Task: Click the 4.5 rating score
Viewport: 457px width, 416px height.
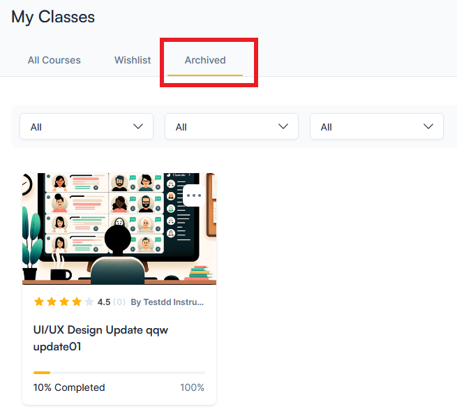Action: (104, 302)
